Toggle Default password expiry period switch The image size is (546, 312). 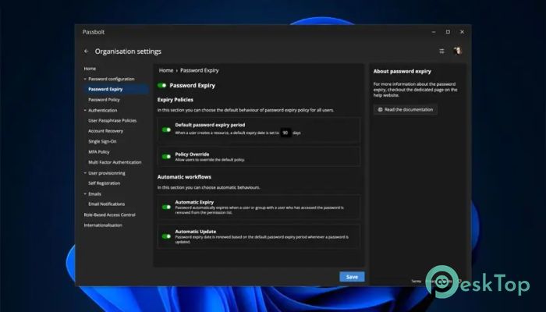[x=166, y=129]
